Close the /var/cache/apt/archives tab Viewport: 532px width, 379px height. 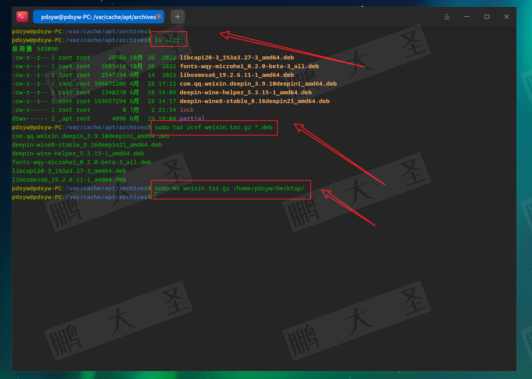point(159,17)
